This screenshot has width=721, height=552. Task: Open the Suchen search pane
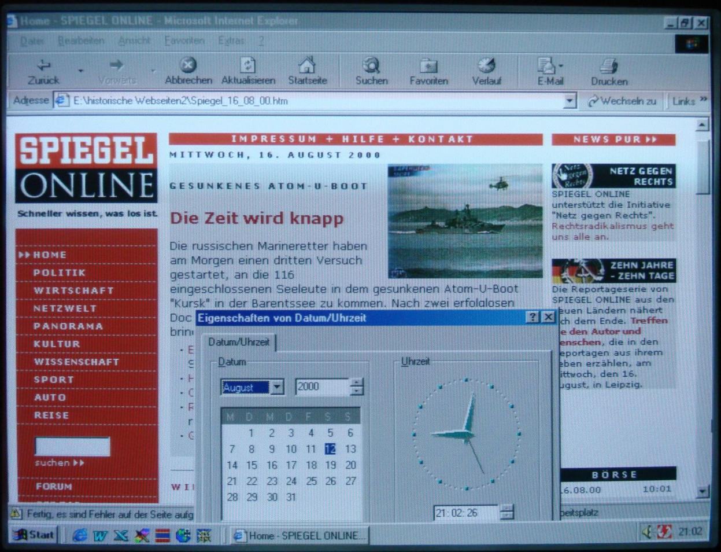point(371,72)
